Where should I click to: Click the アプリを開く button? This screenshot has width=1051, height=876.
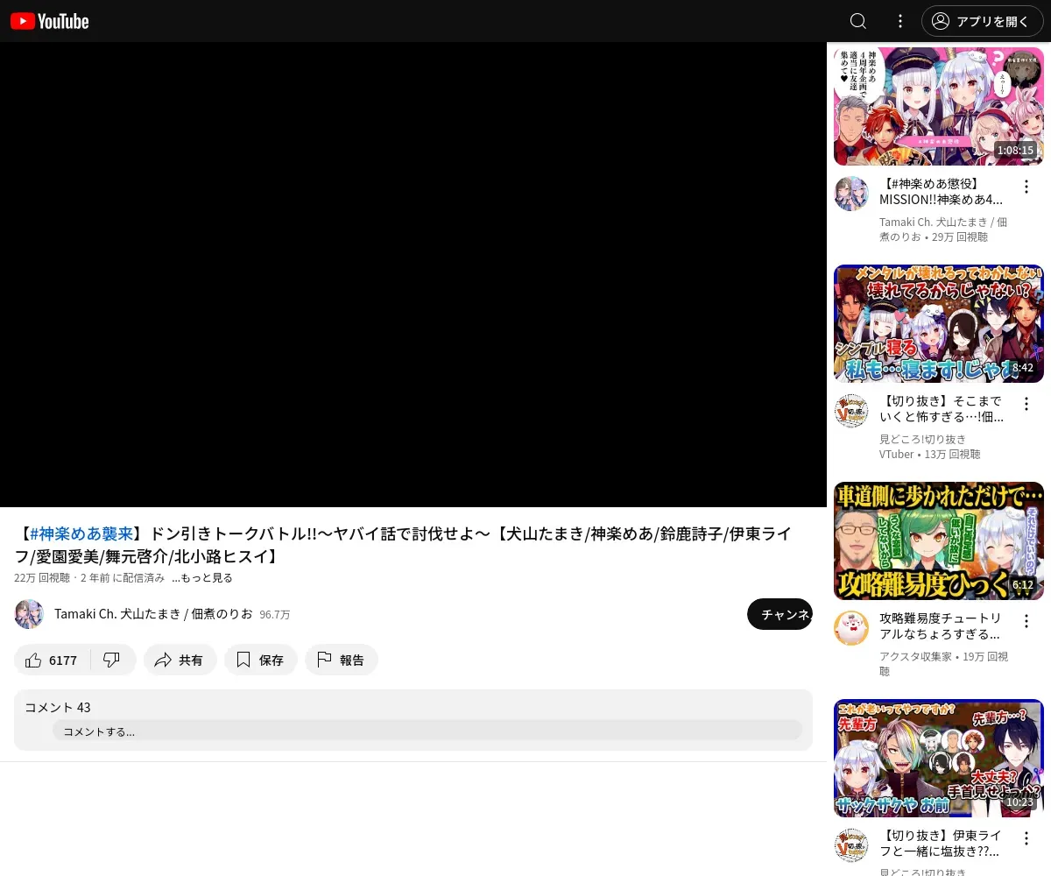[x=982, y=21]
